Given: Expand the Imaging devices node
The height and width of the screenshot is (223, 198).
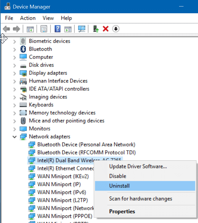Looking at the screenshot, I should pyautogui.click(x=14, y=97).
